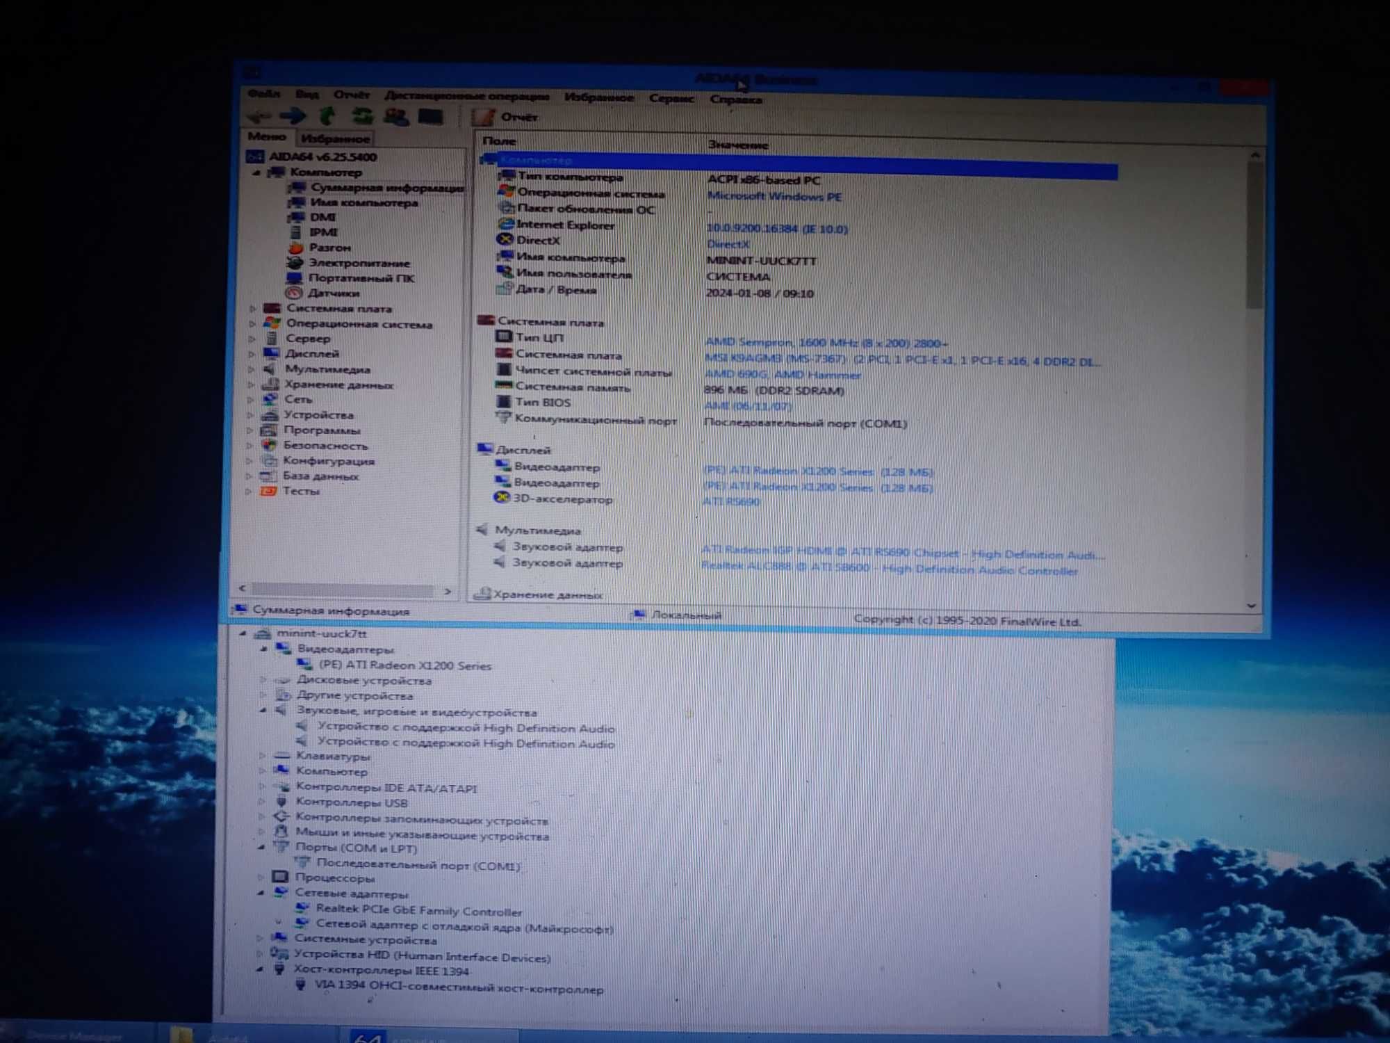The height and width of the screenshot is (1043, 1390).
Task: Click the DirectX value link
Action: pos(728,244)
